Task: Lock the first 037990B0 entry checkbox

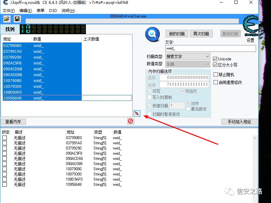Action: [x=5, y=138]
